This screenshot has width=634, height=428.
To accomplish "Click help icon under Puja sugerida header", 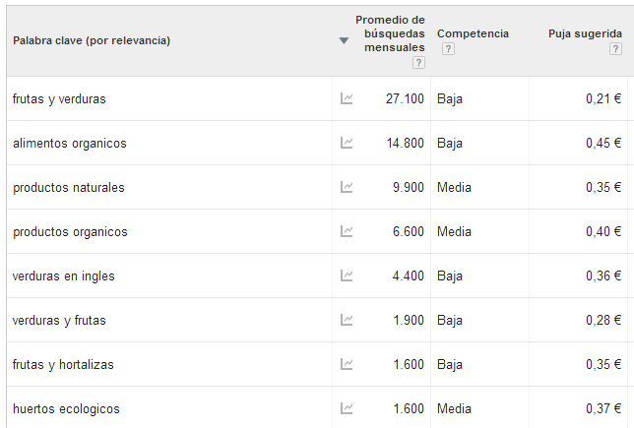I will (615, 49).
